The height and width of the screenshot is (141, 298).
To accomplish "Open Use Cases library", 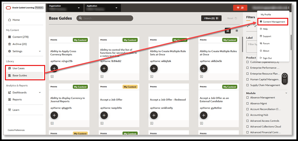I will (19, 68).
